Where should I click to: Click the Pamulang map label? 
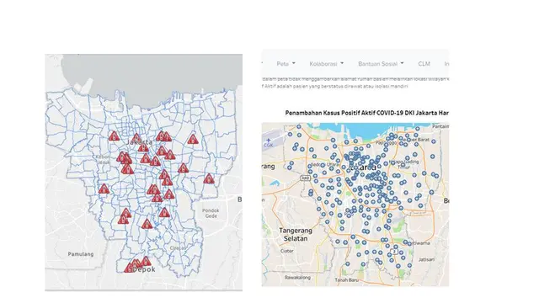81,254
